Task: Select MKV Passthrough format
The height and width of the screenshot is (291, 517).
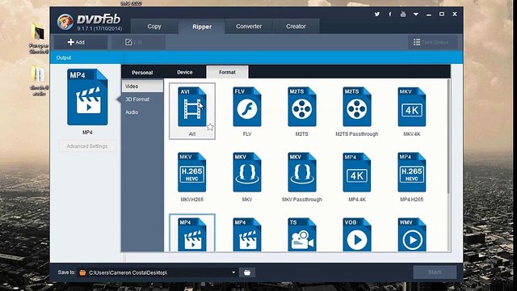Action: point(301,172)
